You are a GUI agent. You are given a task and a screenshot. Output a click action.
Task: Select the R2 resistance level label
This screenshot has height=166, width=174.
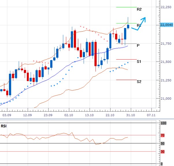(139, 9)
